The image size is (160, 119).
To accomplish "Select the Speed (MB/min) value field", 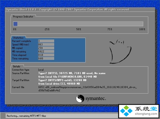I will tap(46, 44).
